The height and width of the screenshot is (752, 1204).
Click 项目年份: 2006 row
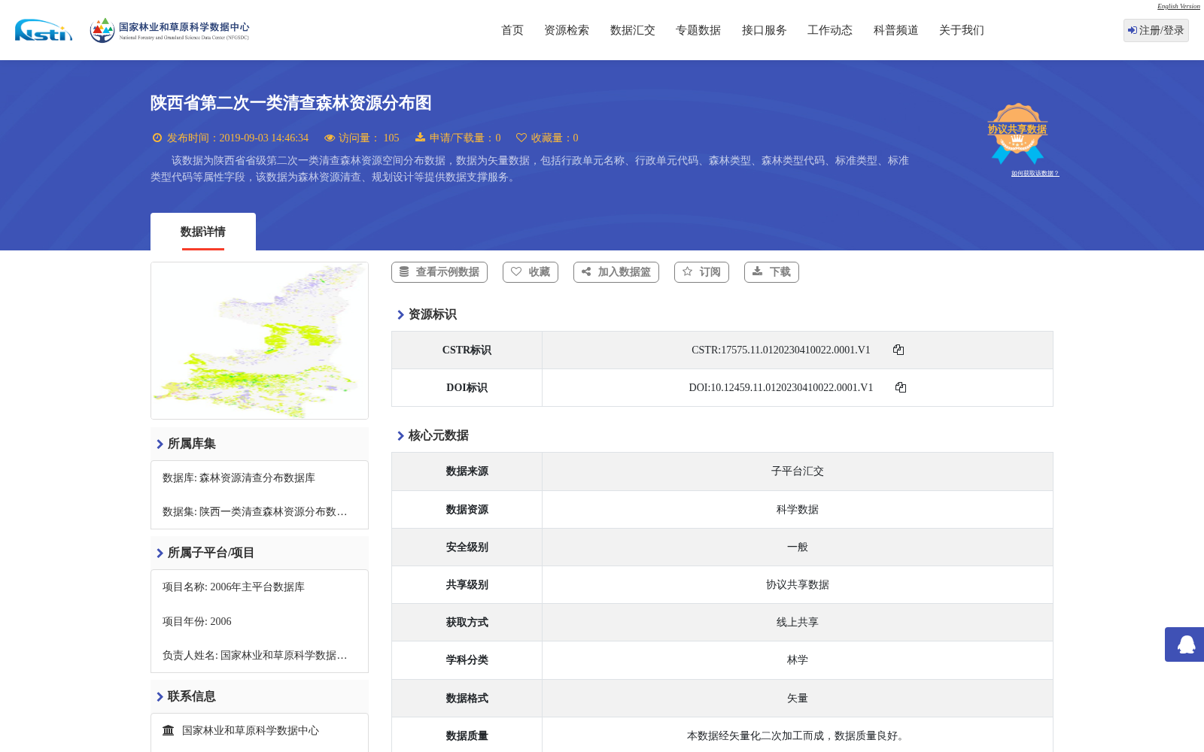[x=260, y=622]
